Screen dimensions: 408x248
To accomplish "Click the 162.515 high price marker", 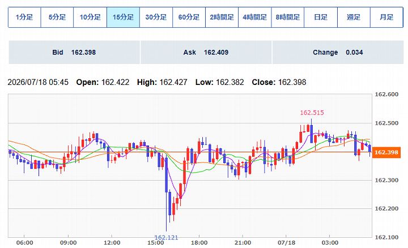I will point(312,113).
